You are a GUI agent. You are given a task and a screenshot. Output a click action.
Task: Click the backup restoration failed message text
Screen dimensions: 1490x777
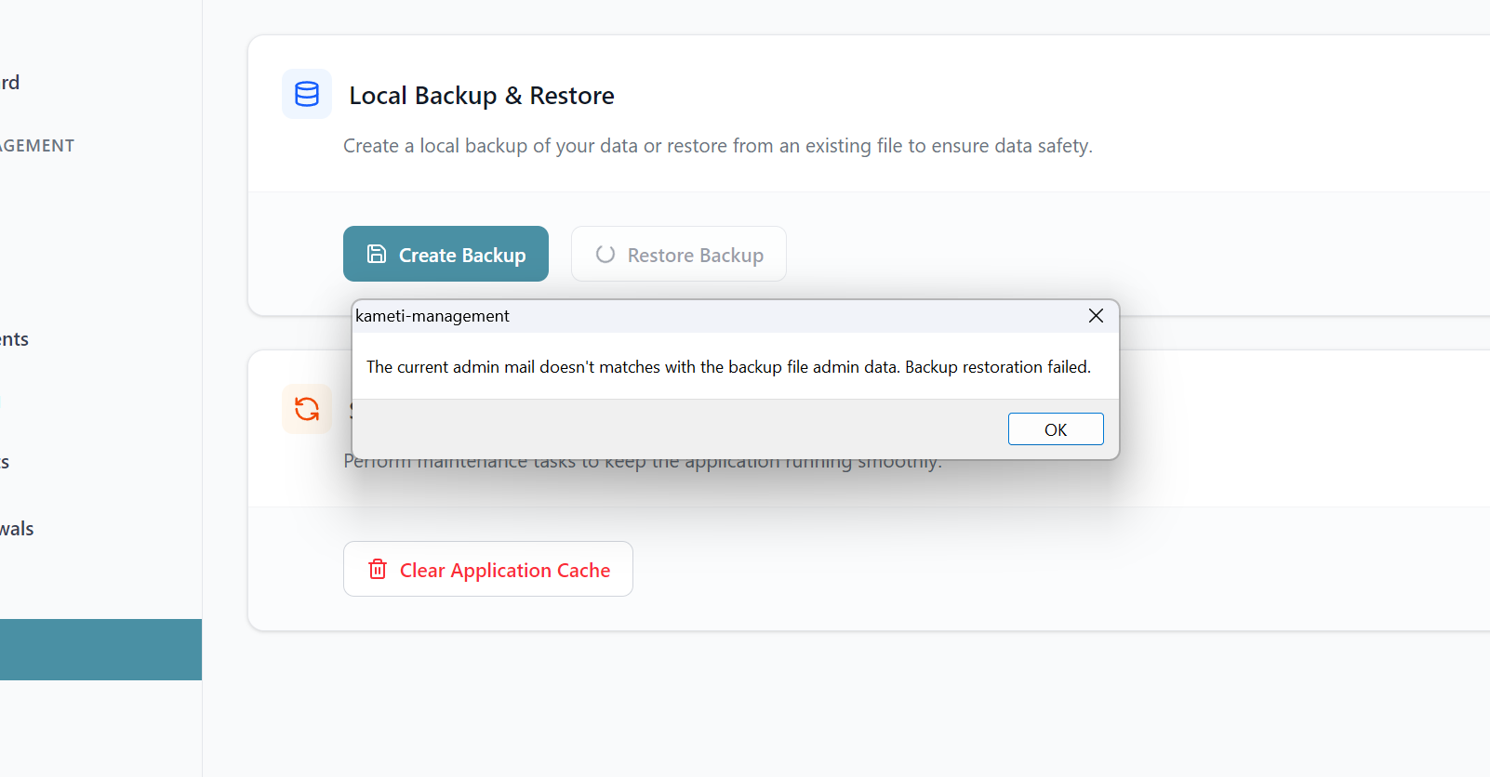pos(728,367)
